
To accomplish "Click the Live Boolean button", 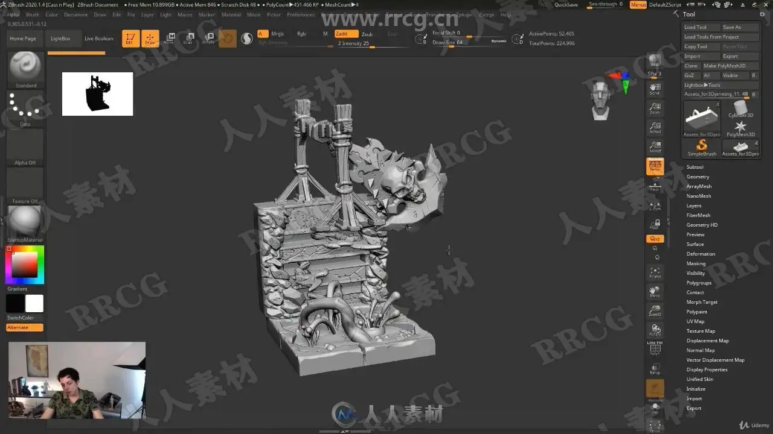I will (x=98, y=39).
